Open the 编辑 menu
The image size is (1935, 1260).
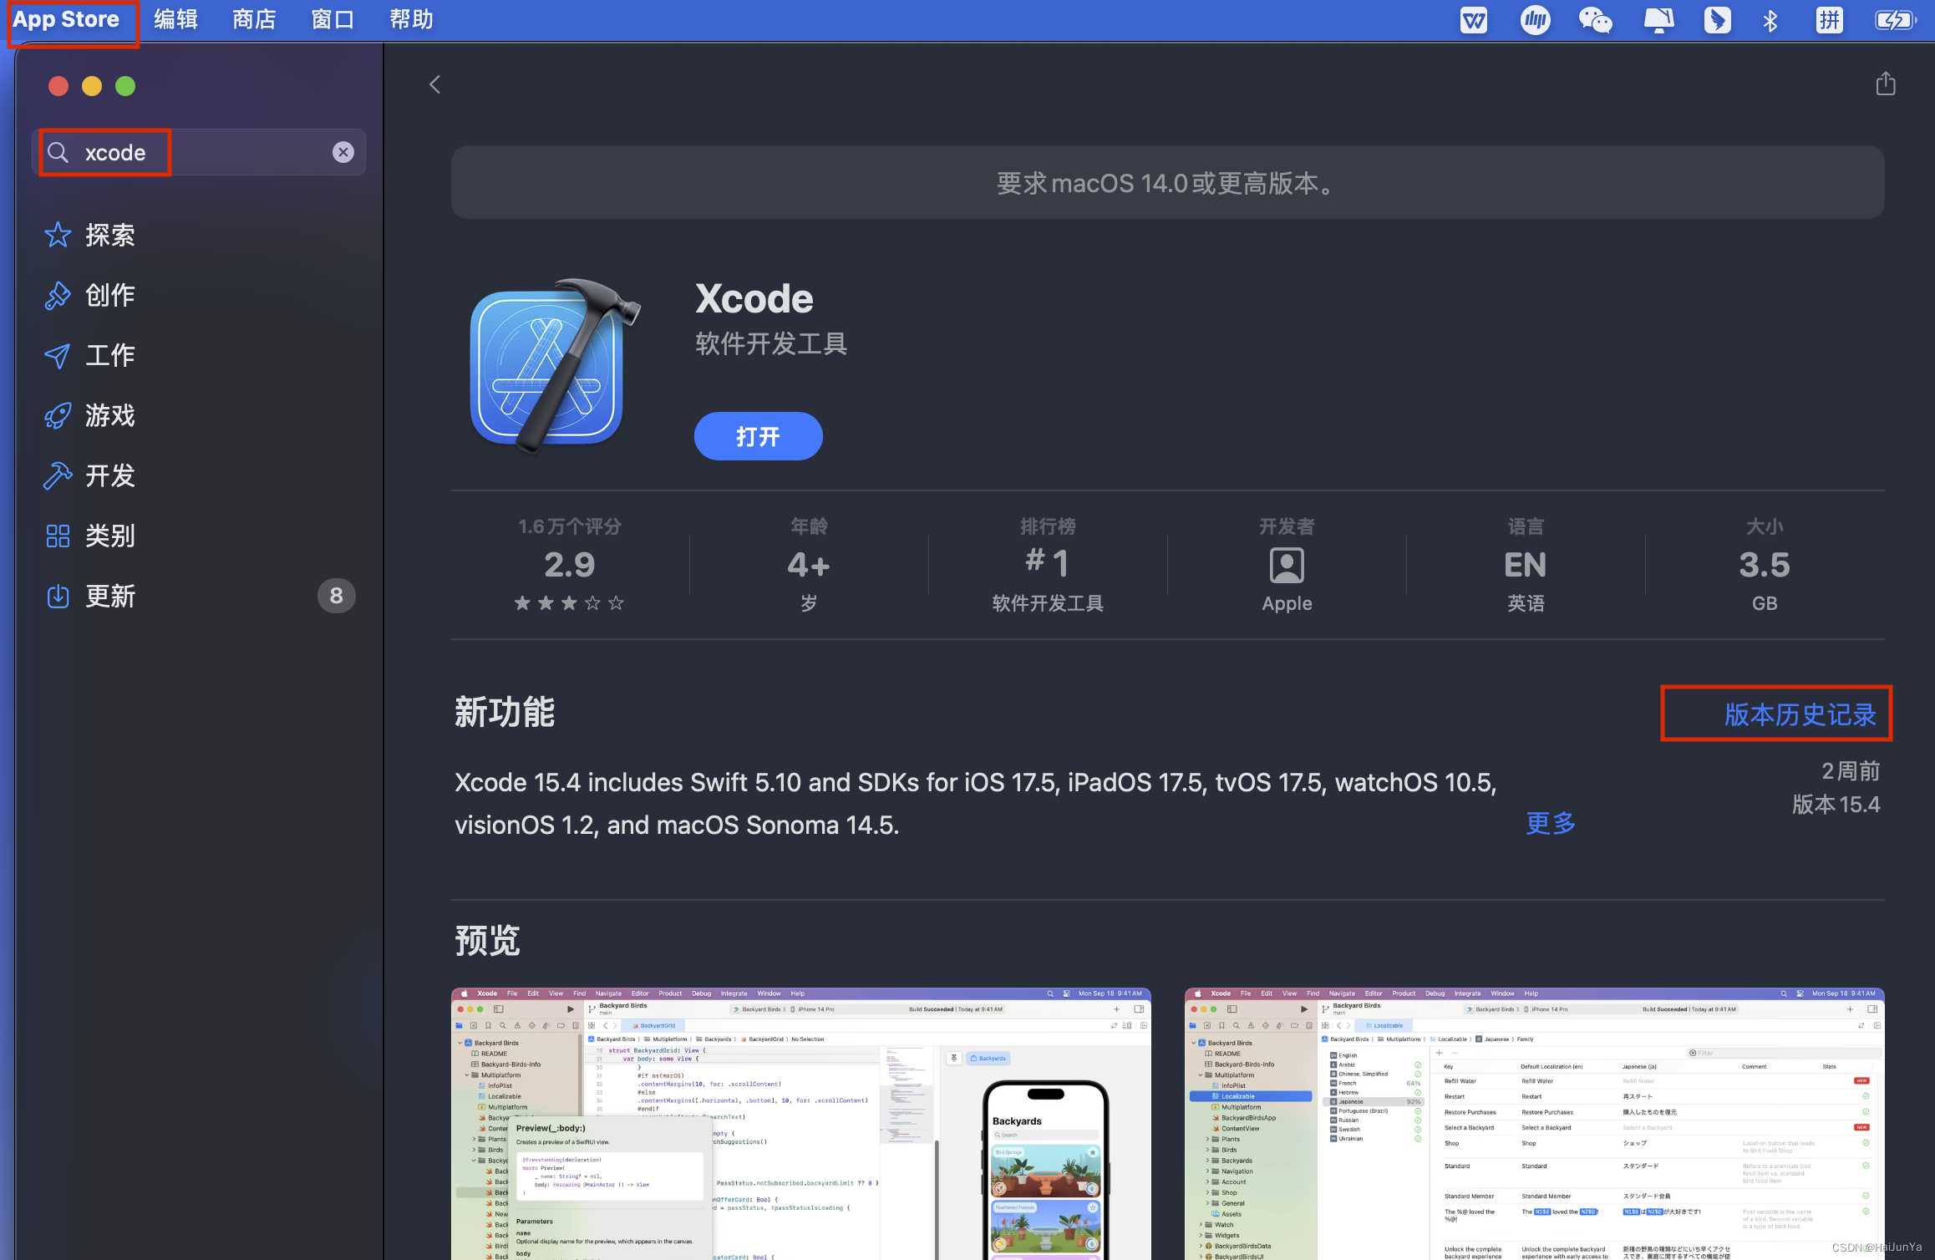point(175,19)
